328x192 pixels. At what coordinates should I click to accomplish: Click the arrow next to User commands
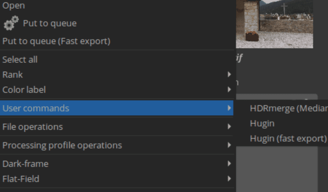[x=229, y=108]
